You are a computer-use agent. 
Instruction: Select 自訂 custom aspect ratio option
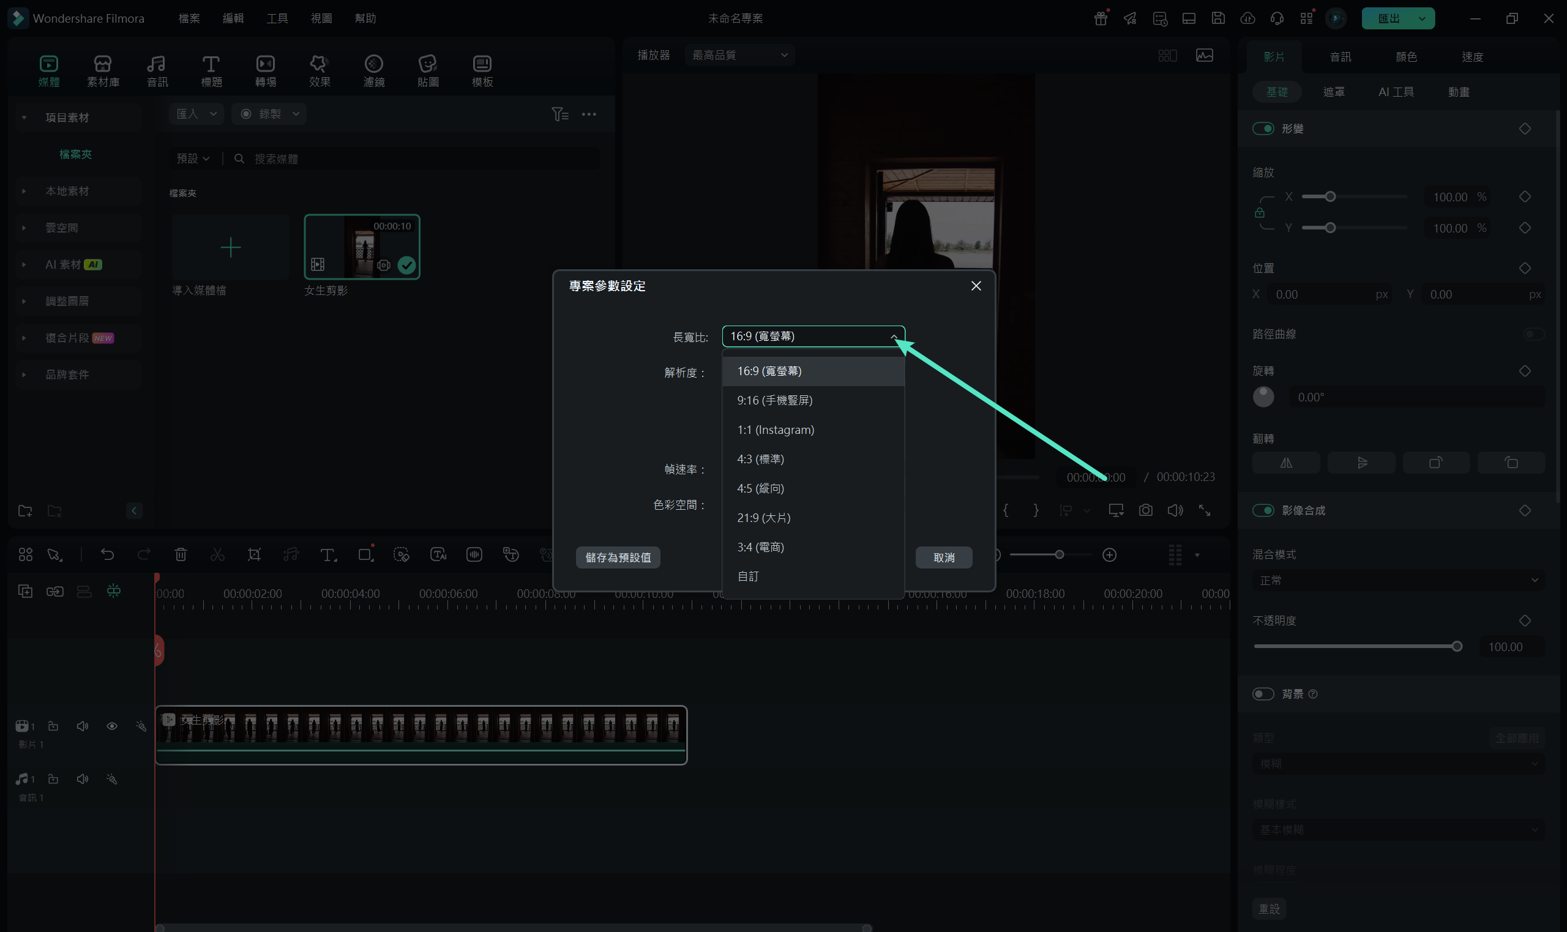(x=813, y=576)
